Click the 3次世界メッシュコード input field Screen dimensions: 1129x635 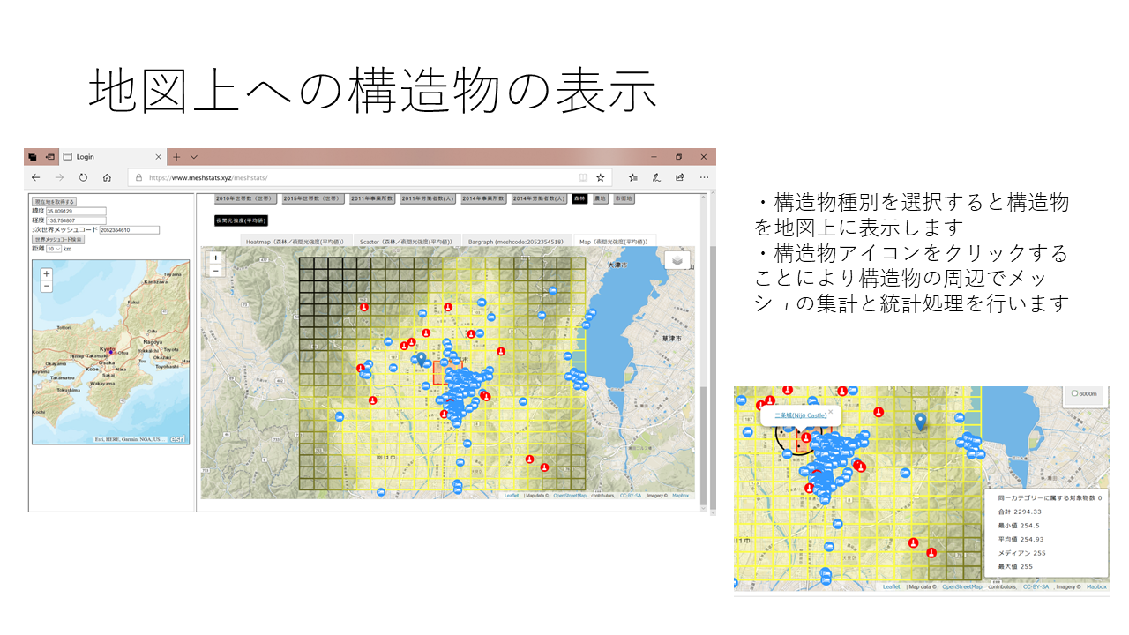coord(129,230)
